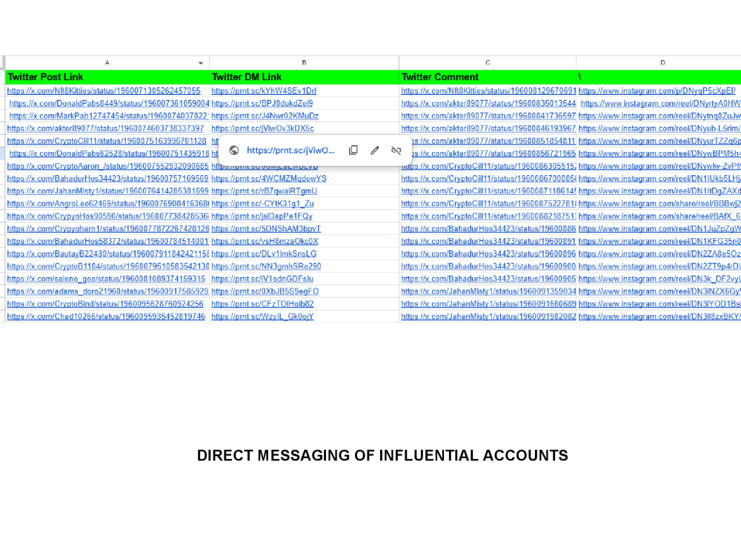The image size is (741, 556).
Task: Open the Nft8Kitties Twitter post link
Action: point(104,90)
